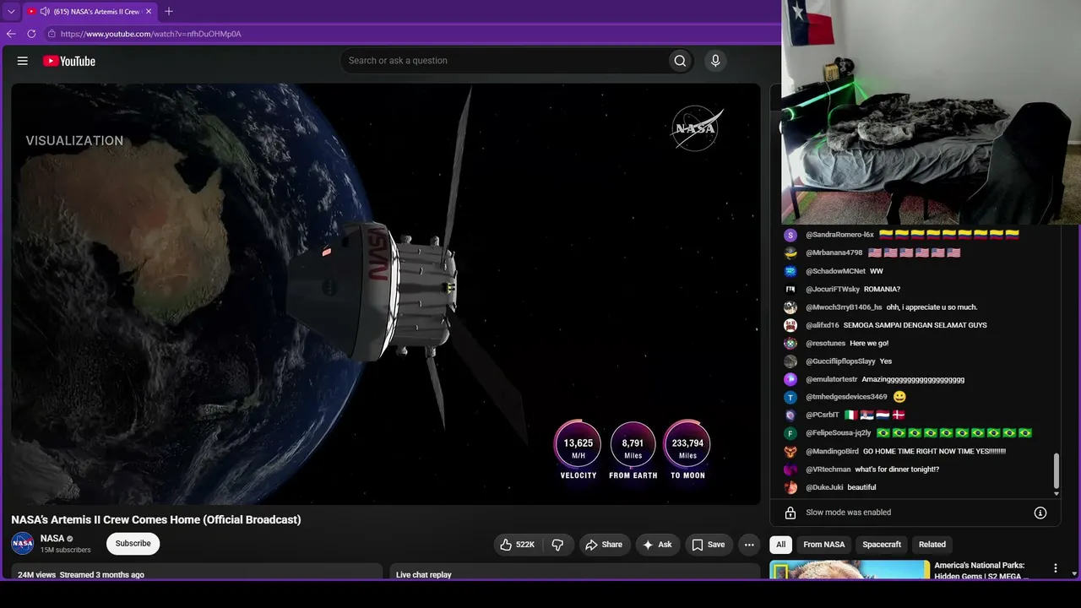Viewport: 1081px width, 608px height.
Task: Open America's National Parks video title
Action: (x=982, y=570)
